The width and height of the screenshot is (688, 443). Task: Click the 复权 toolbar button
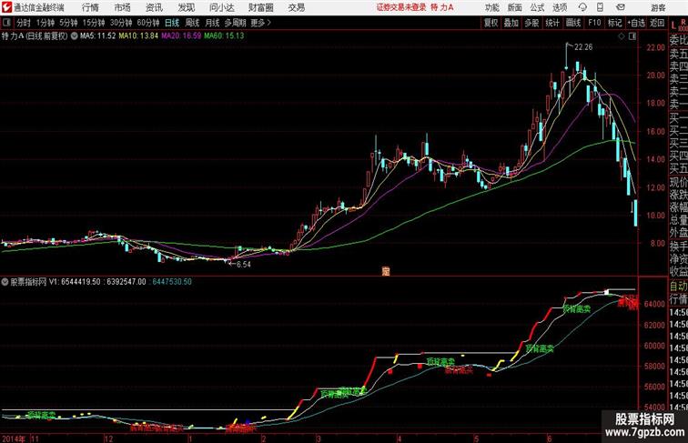[491, 23]
